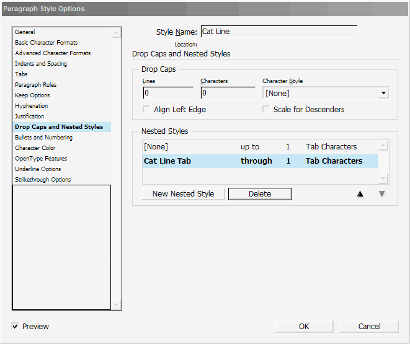Open the Character Style dropdown
Screen dimensions: 410x344
point(384,94)
